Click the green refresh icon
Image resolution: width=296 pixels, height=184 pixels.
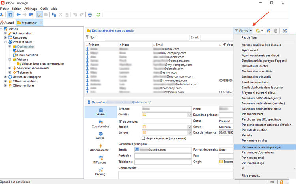(98, 15)
